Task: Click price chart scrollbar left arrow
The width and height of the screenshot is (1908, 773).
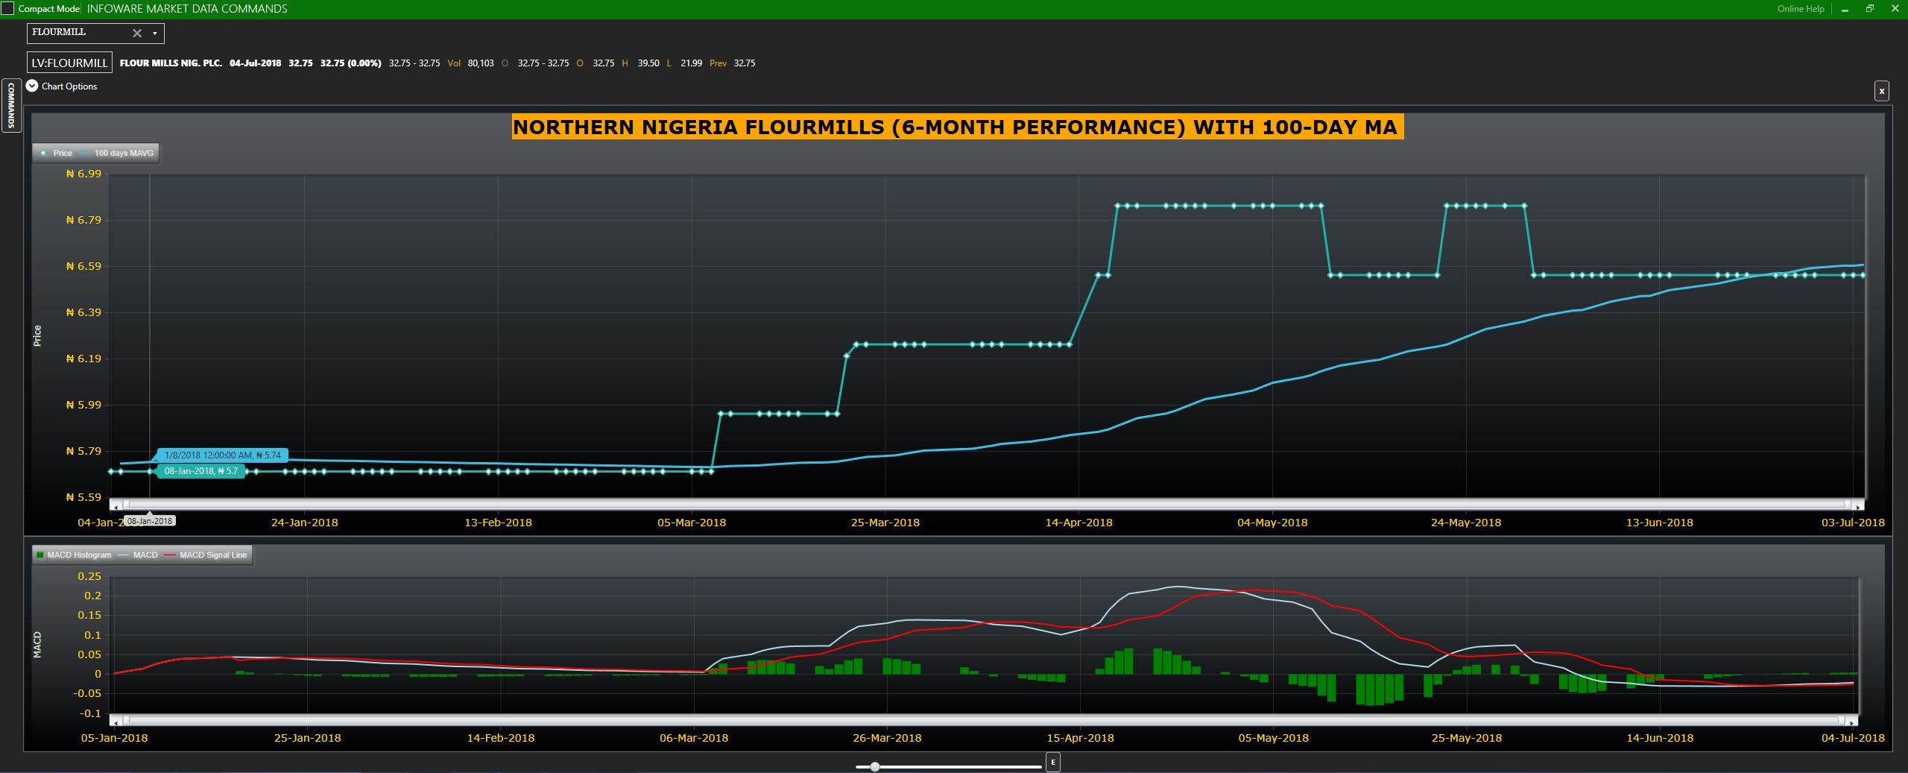Action: [x=116, y=506]
